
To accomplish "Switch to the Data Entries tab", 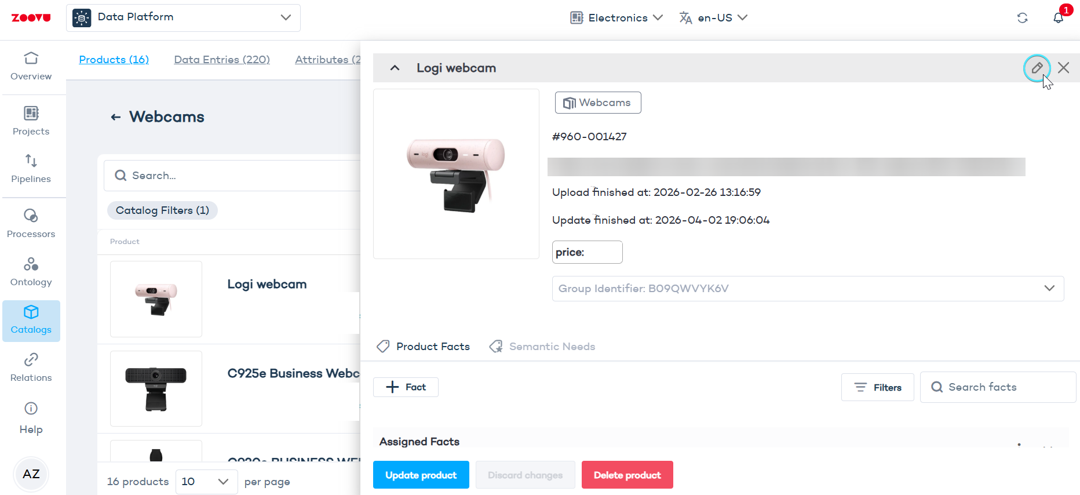I will (222, 60).
